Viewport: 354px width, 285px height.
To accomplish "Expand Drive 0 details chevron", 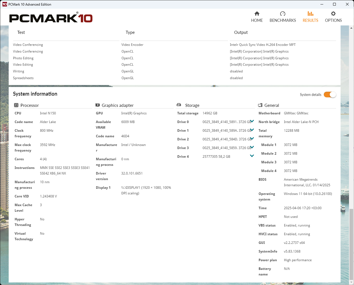I will [x=252, y=121].
